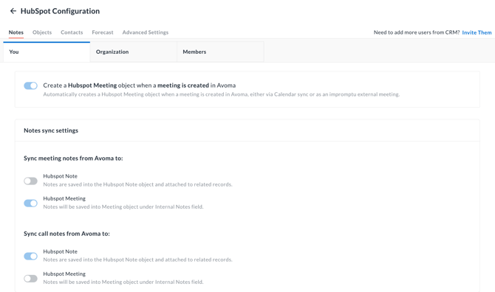Viewport: 495px width, 292px height.
Task: Disable Hubspot Meeting under Sync meeting notes
Action: pos(30,204)
